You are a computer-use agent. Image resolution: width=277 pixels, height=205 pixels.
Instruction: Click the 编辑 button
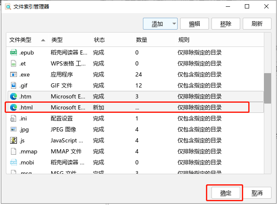tap(195, 24)
